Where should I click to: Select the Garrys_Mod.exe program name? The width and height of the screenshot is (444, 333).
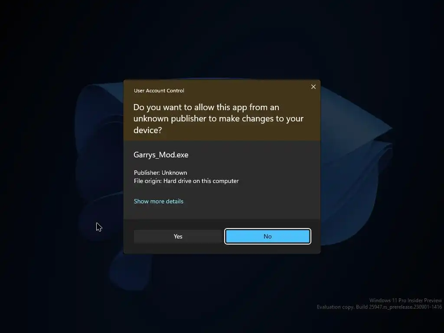point(161,155)
